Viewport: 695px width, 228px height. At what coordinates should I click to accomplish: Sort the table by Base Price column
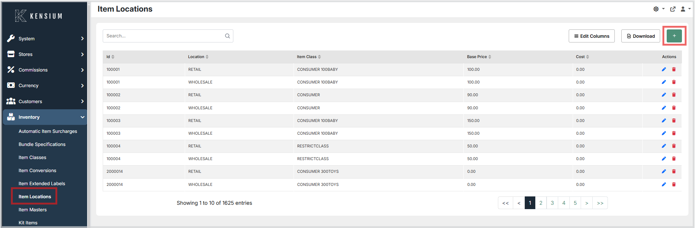479,57
